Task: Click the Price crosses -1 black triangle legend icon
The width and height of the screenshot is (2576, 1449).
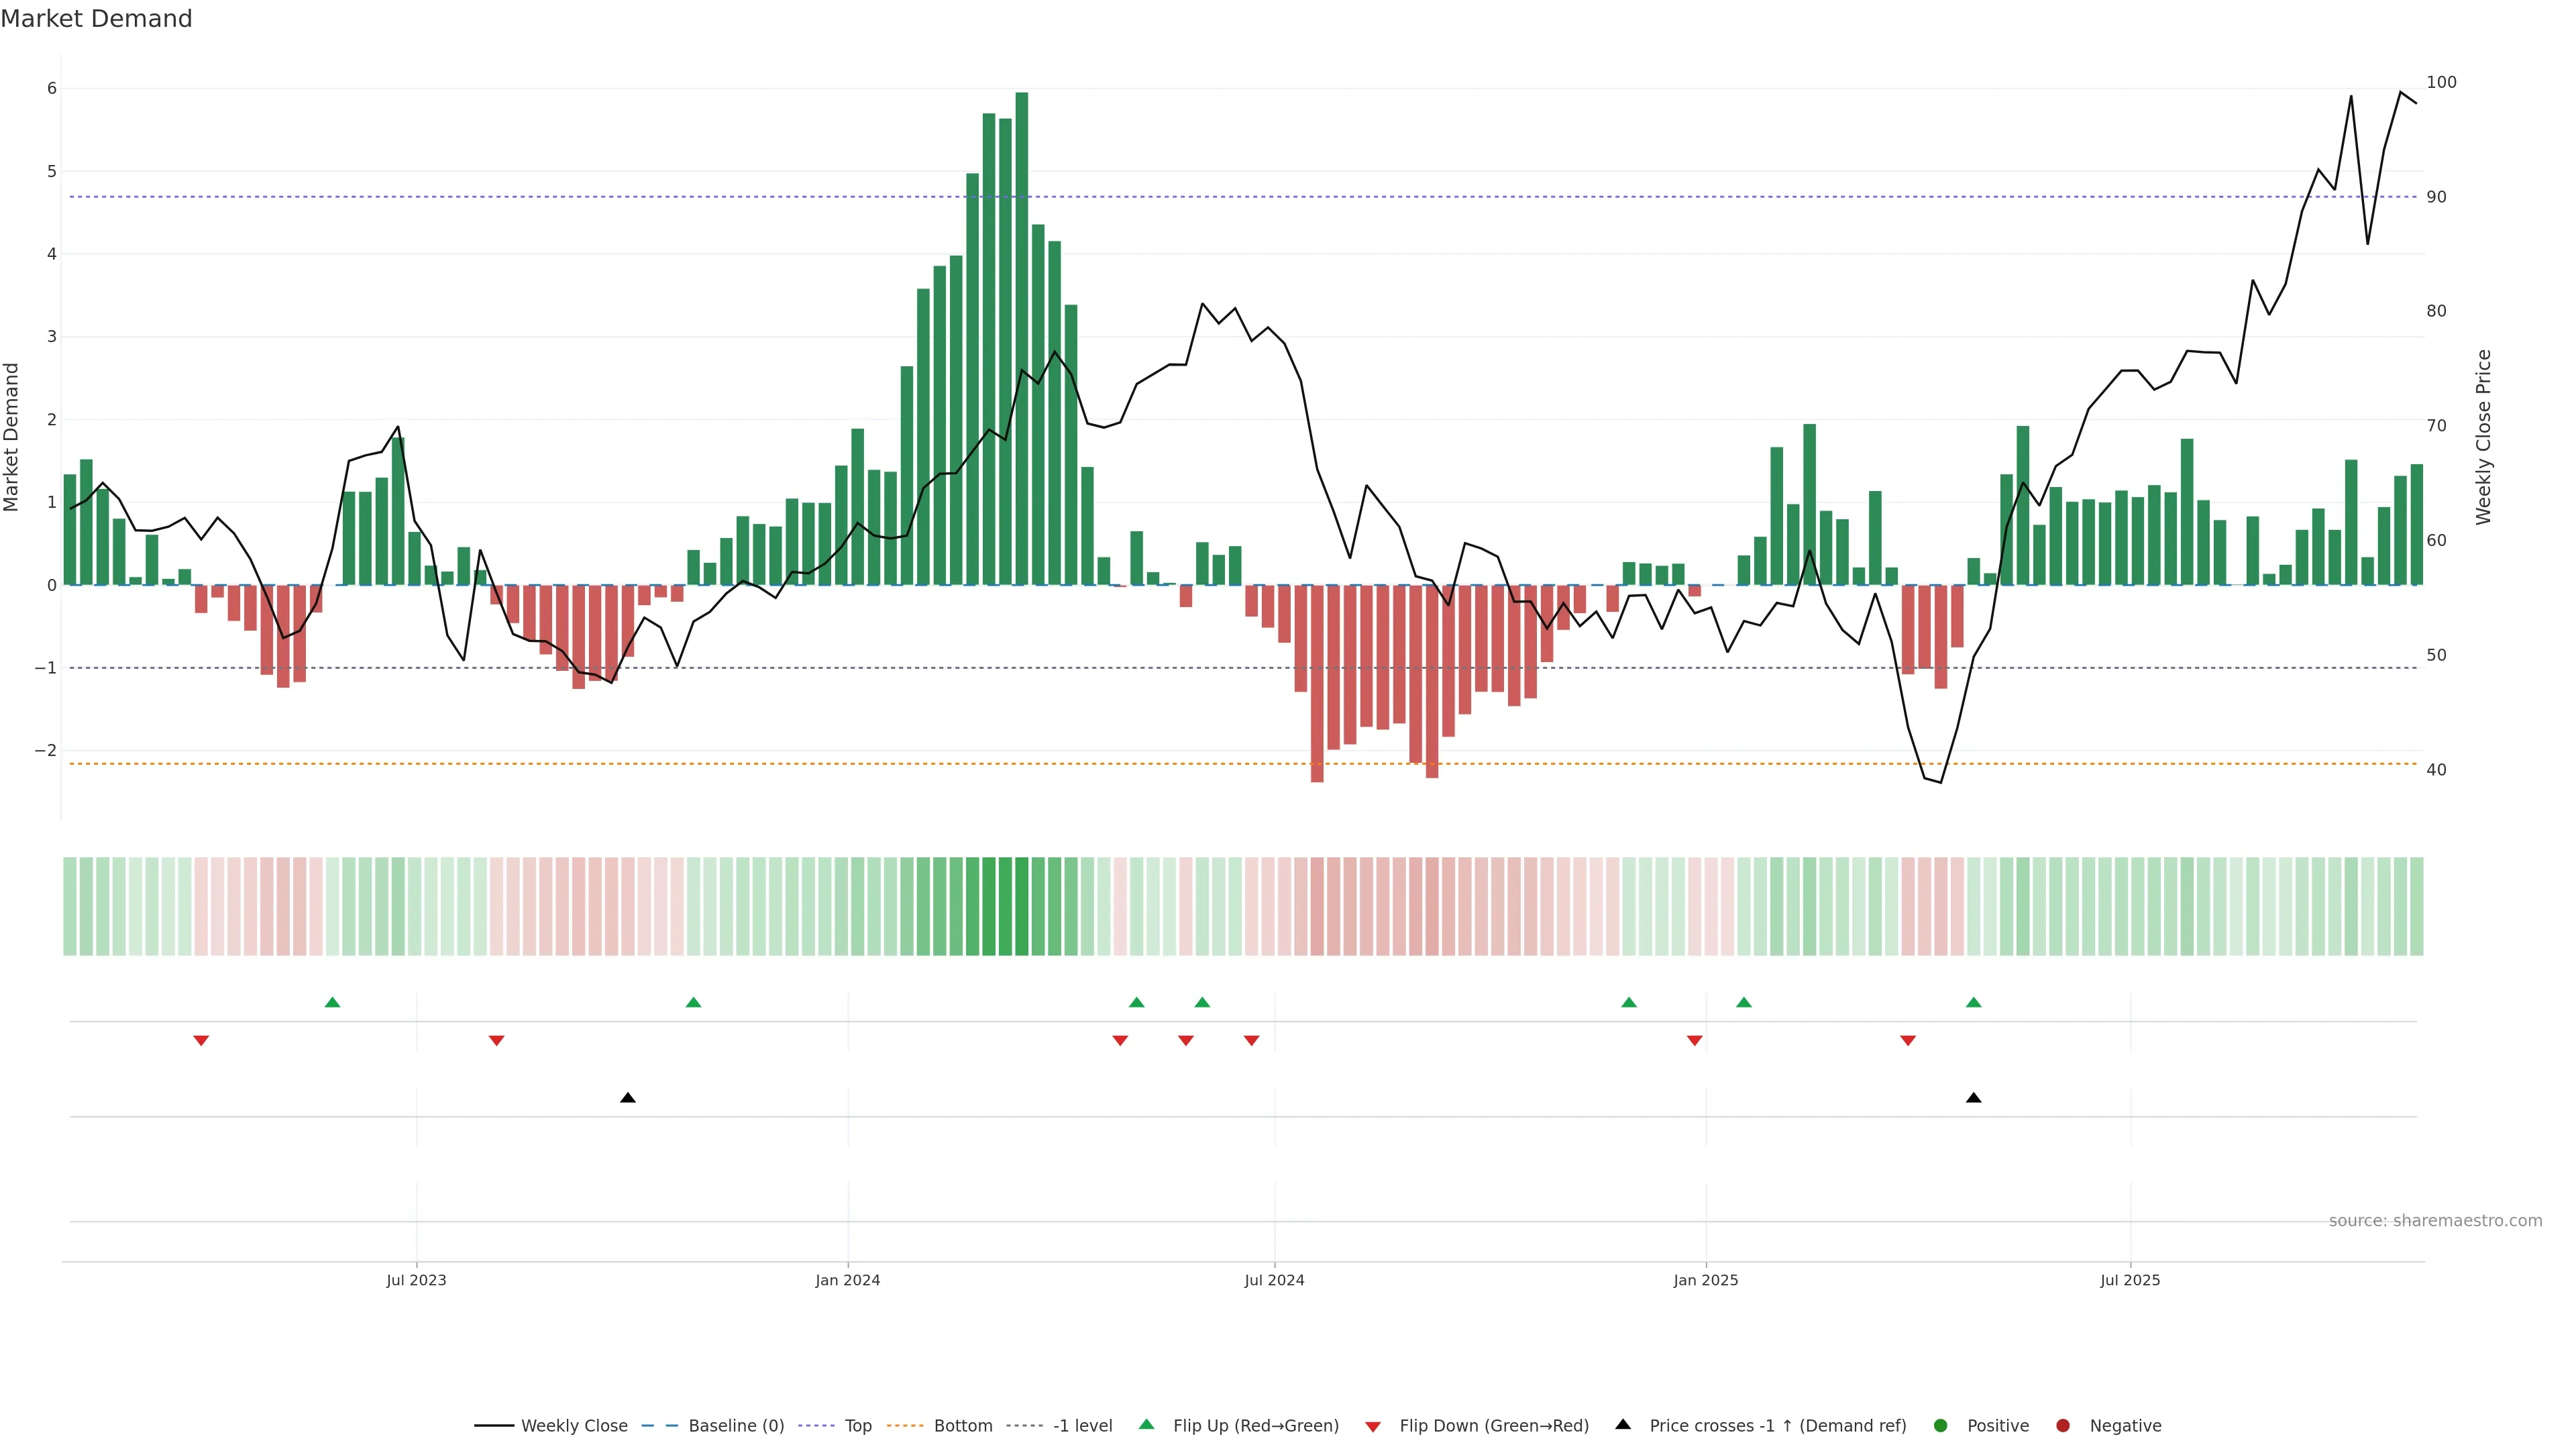Action: coord(1623,1425)
